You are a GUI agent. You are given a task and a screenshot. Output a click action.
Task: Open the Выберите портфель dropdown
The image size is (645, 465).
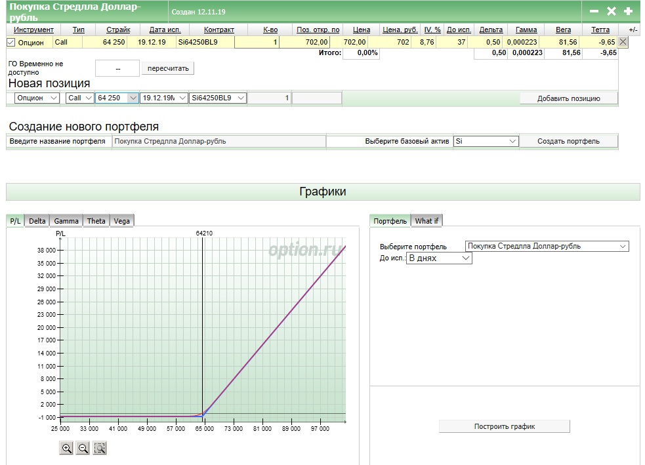[547, 247]
